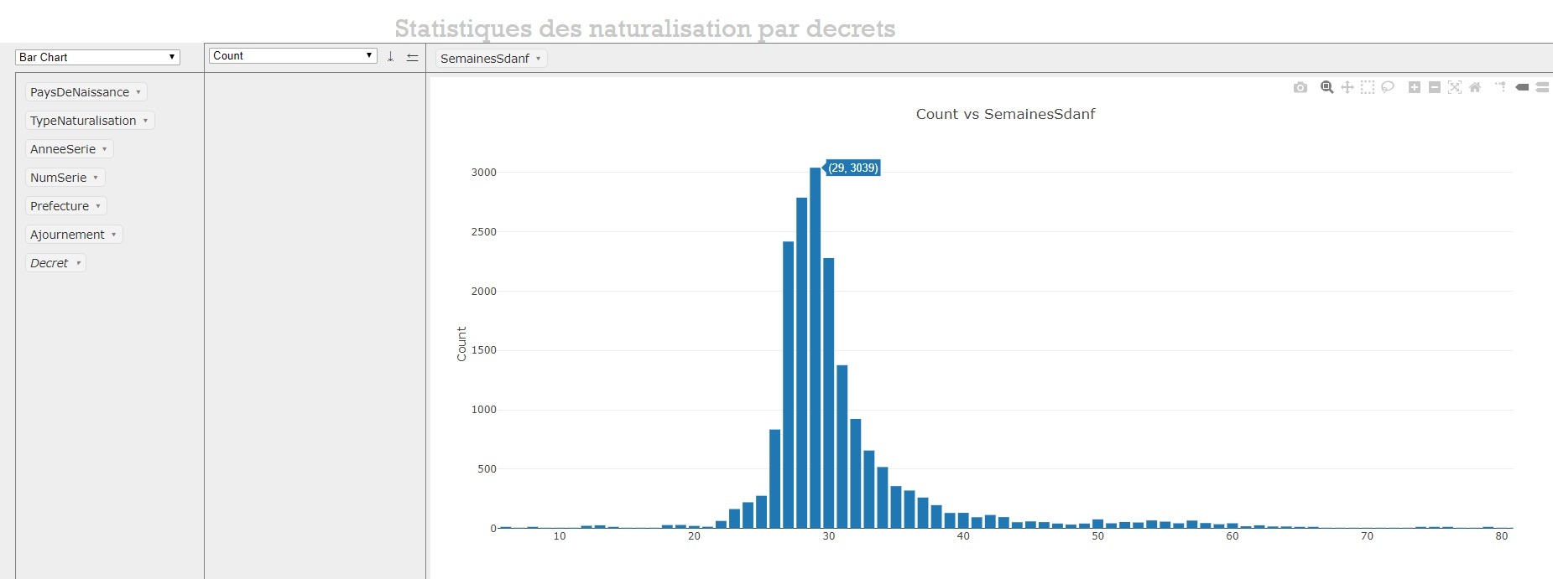Expand the SemainesSdanf attribute filter
The height and width of the screenshot is (579, 1553).
pos(538,59)
